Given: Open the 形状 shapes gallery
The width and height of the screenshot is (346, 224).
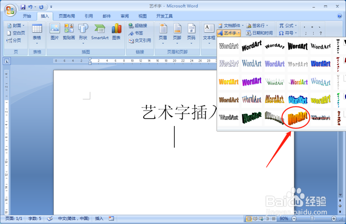Looking at the screenshot, I should tap(83, 34).
